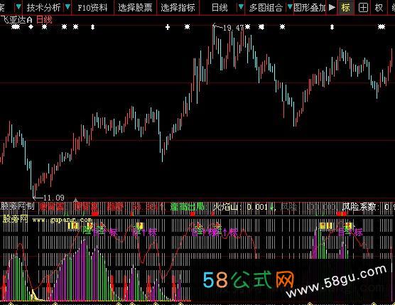Click the up-down arrow marker near chart top-left

coord(92,27)
